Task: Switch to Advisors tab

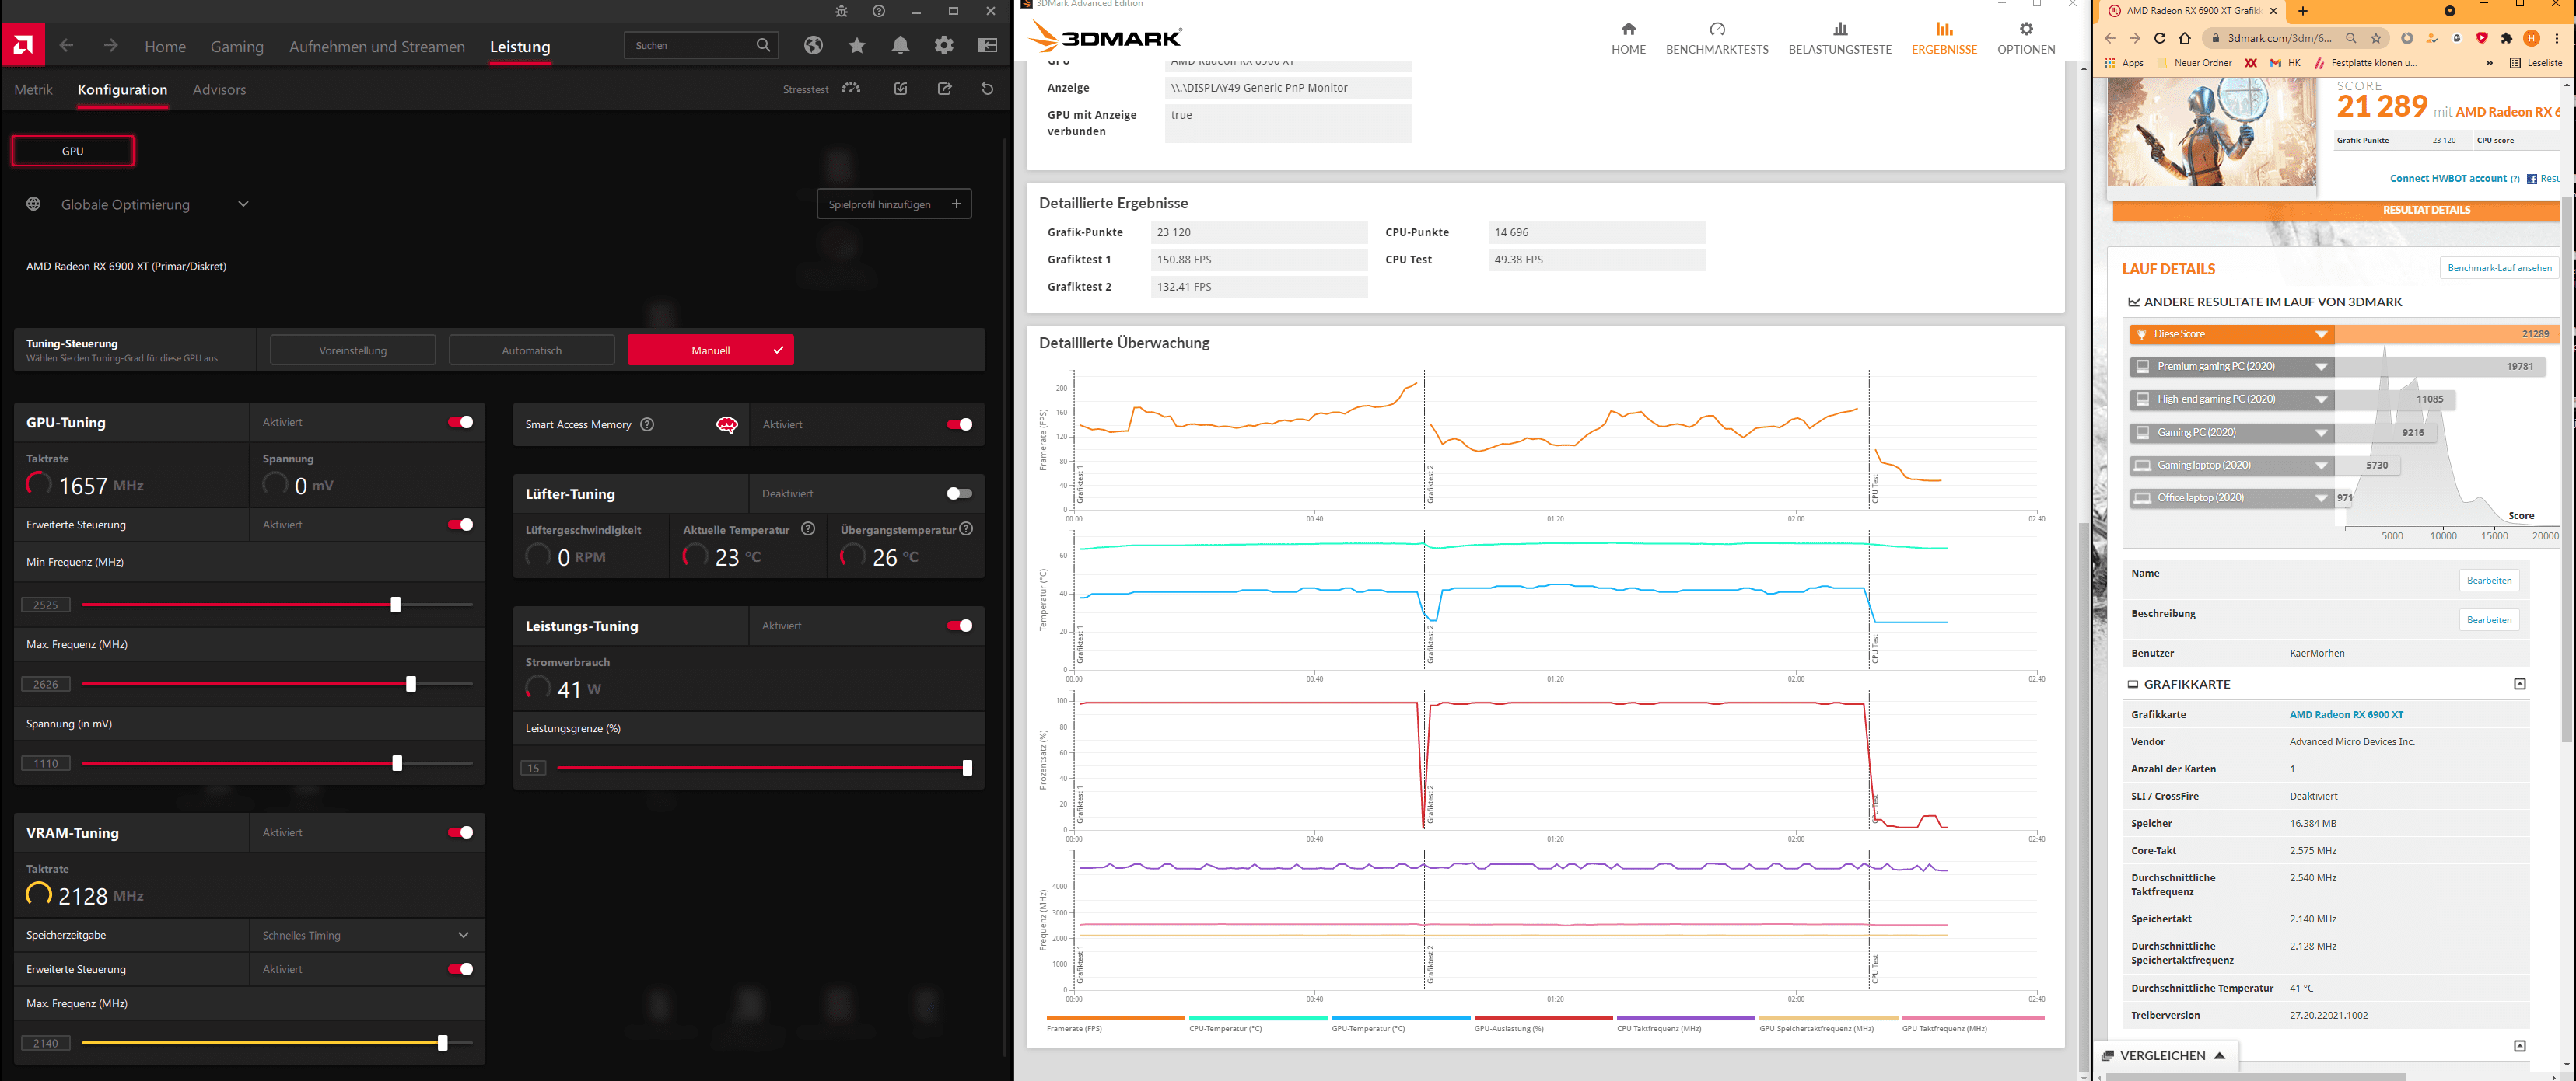Action: tap(219, 89)
